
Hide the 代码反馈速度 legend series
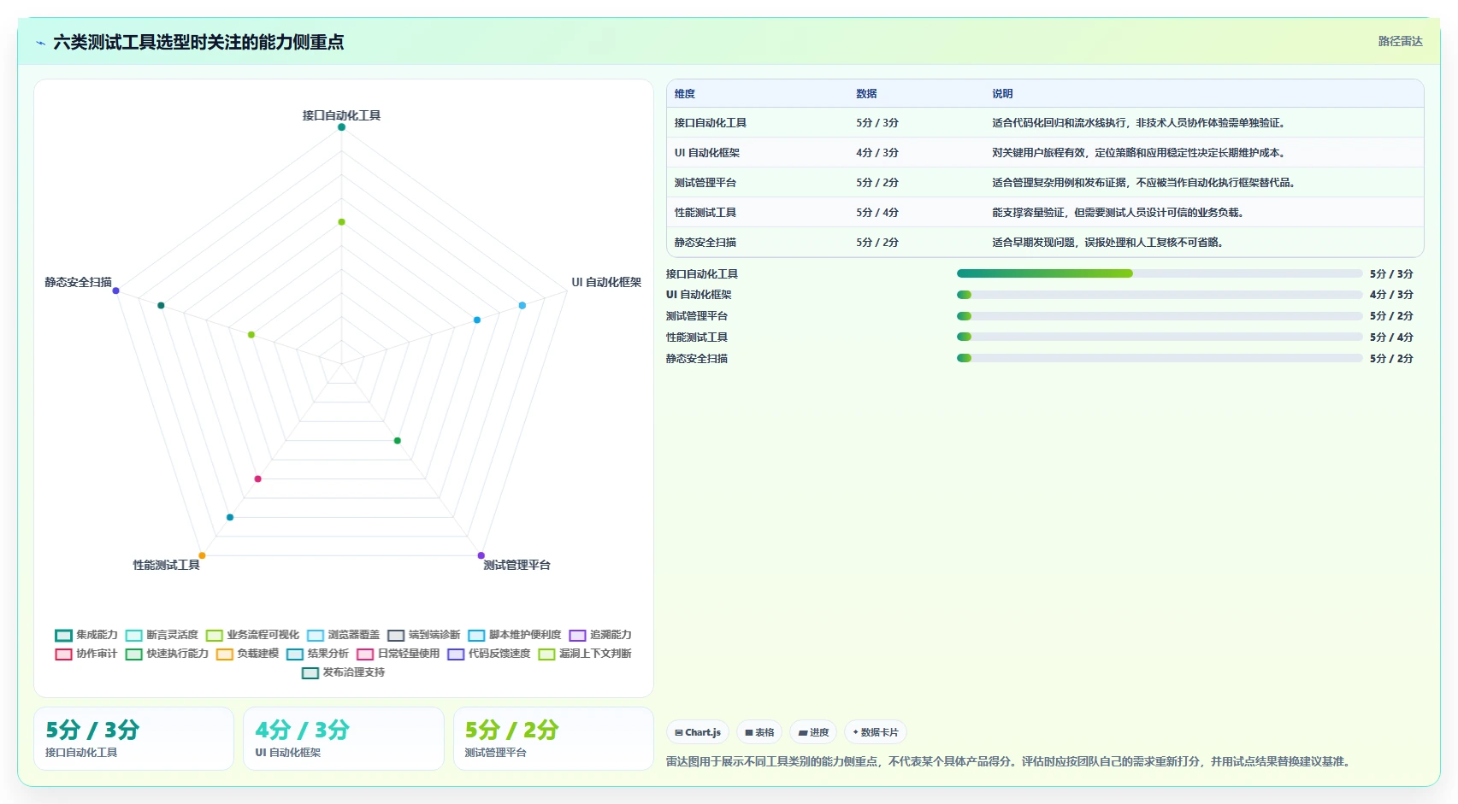[x=489, y=654]
